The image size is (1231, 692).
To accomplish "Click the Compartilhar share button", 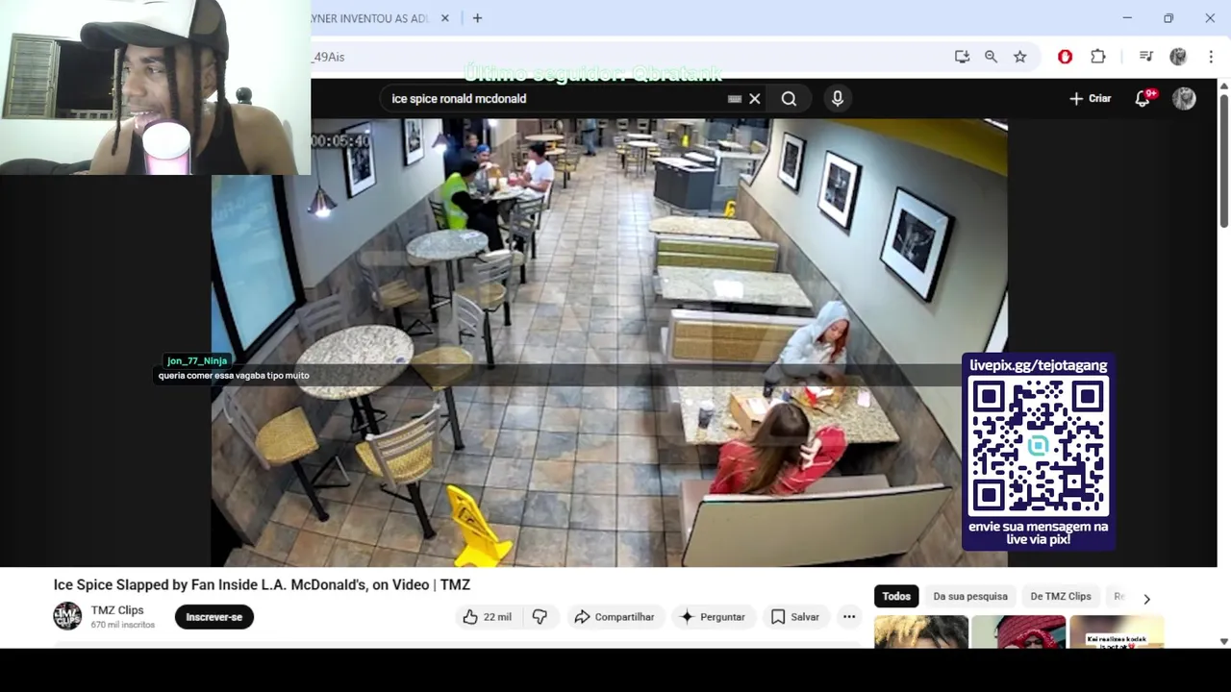I will coord(614,617).
